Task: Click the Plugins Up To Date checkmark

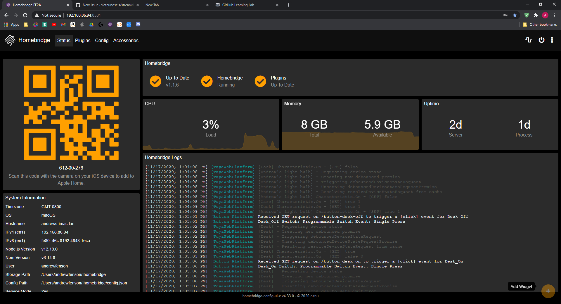Action: pyautogui.click(x=260, y=81)
